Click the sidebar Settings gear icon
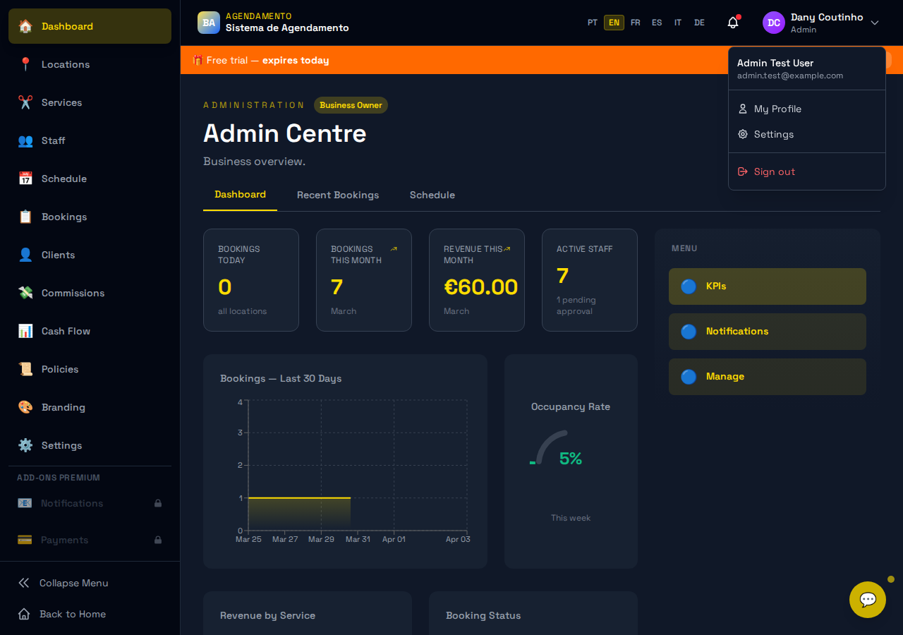903x635 pixels. pos(25,445)
